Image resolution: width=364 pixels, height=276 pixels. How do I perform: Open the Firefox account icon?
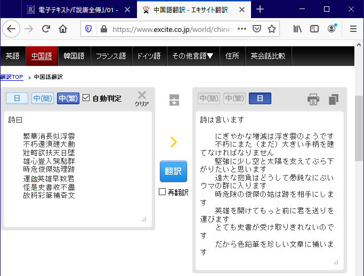point(331,29)
